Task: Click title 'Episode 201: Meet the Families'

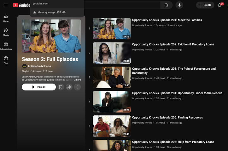Action: tap(167, 20)
